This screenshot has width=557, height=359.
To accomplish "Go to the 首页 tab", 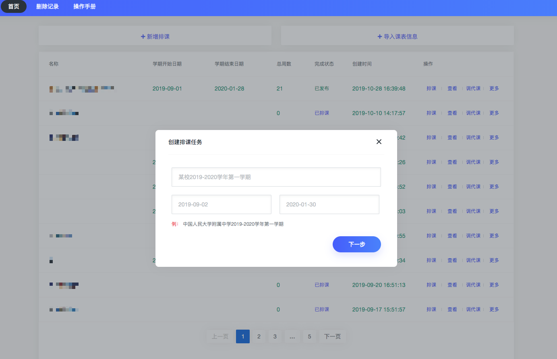I will 14,6.
